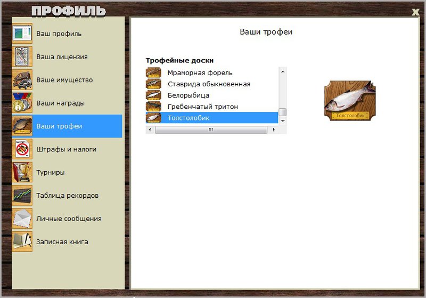Image resolution: width=426 pixels, height=298 pixels.
Task: Click the Белорыбица trophy board icon
Action: tap(153, 95)
